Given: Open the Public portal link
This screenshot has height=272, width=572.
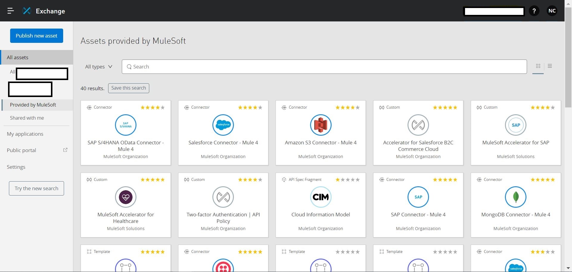Looking at the screenshot, I should click(x=21, y=150).
